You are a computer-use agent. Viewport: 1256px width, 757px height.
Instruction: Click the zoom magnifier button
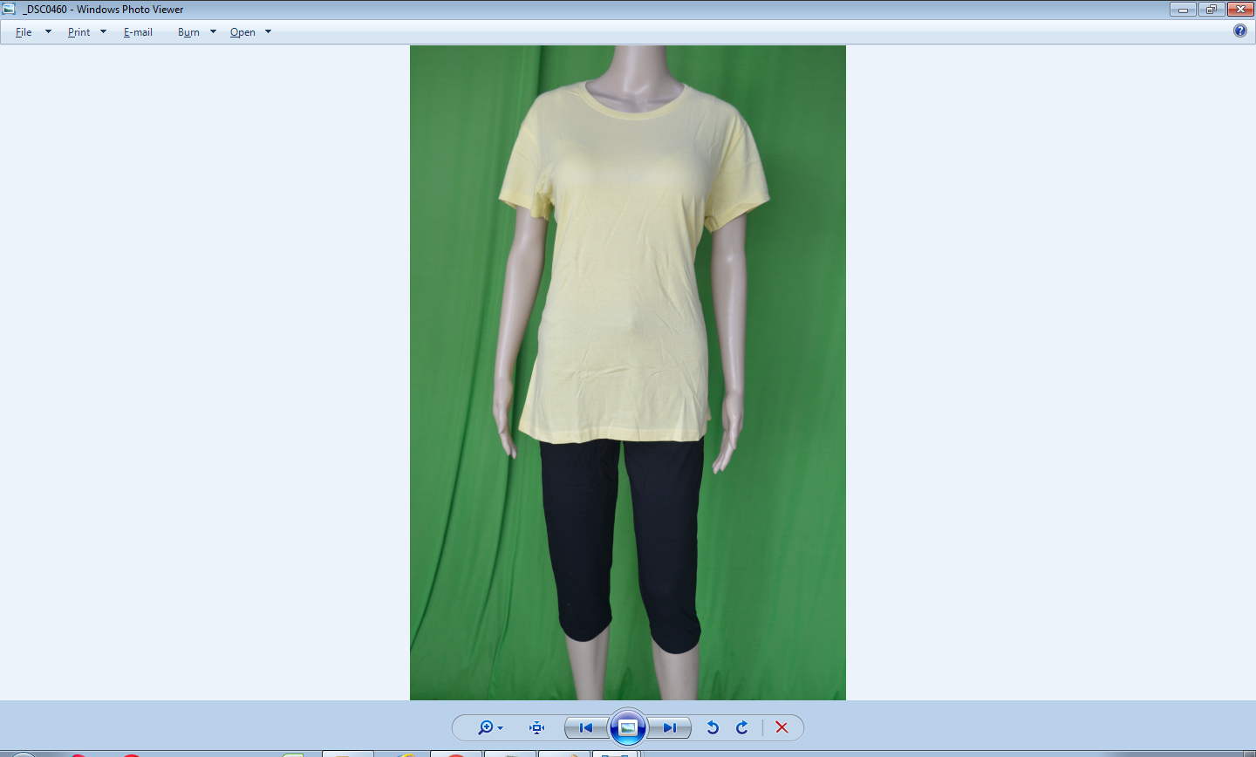[x=490, y=727]
